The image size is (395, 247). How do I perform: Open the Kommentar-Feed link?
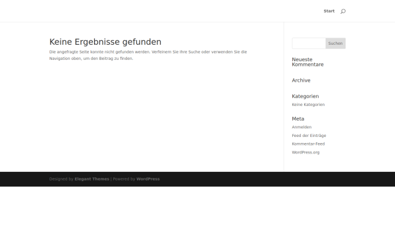coord(308,144)
